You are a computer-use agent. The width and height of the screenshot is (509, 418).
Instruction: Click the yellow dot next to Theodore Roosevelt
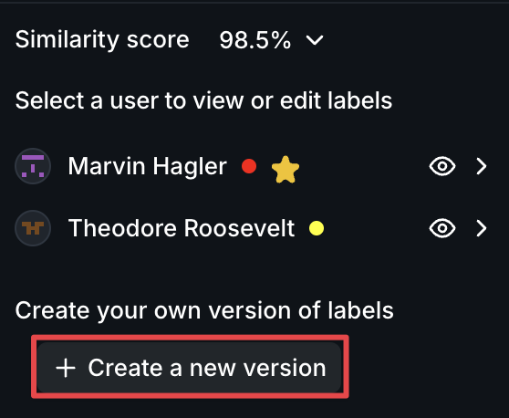(317, 228)
